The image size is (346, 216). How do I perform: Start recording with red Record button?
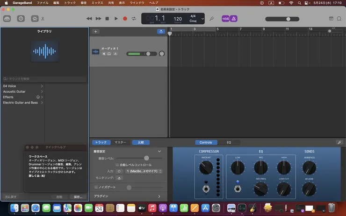pos(125,19)
